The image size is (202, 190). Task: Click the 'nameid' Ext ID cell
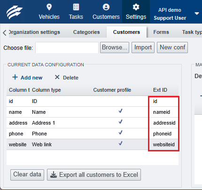pos(162,112)
